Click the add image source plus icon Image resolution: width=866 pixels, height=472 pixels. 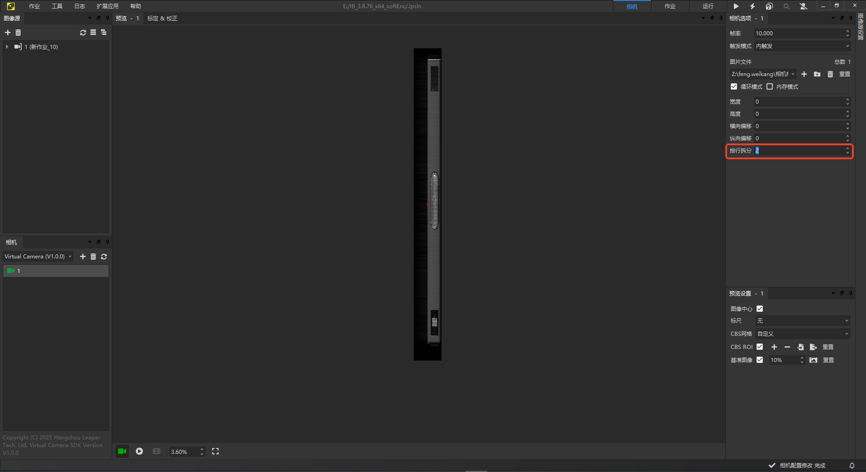[x=8, y=33]
